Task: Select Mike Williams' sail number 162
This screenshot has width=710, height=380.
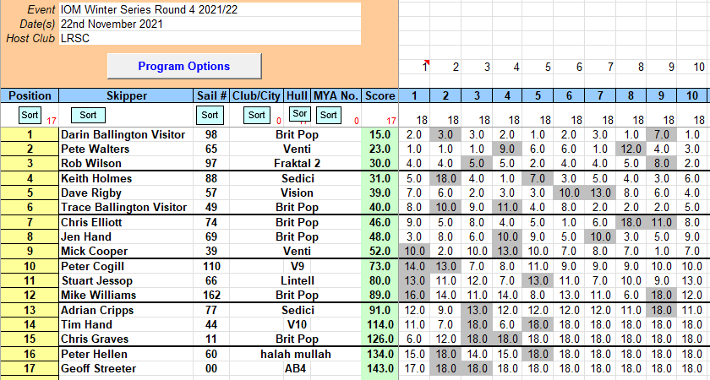Action: 211,295
